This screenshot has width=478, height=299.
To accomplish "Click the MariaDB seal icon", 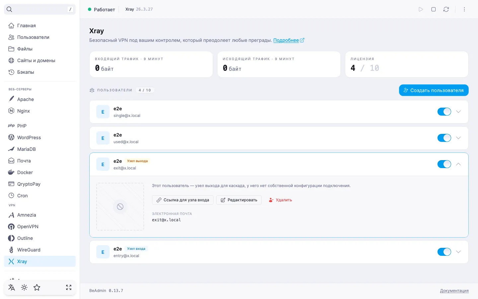I will [x=11, y=149].
